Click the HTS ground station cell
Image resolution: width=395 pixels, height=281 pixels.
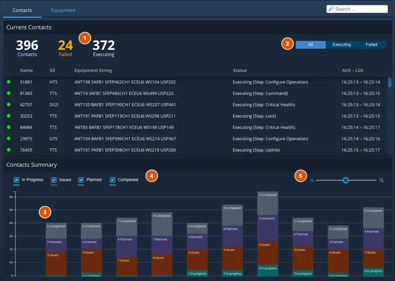53,82
